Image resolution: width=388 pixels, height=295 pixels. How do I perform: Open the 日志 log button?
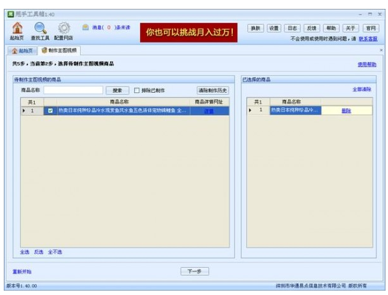coord(292,28)
